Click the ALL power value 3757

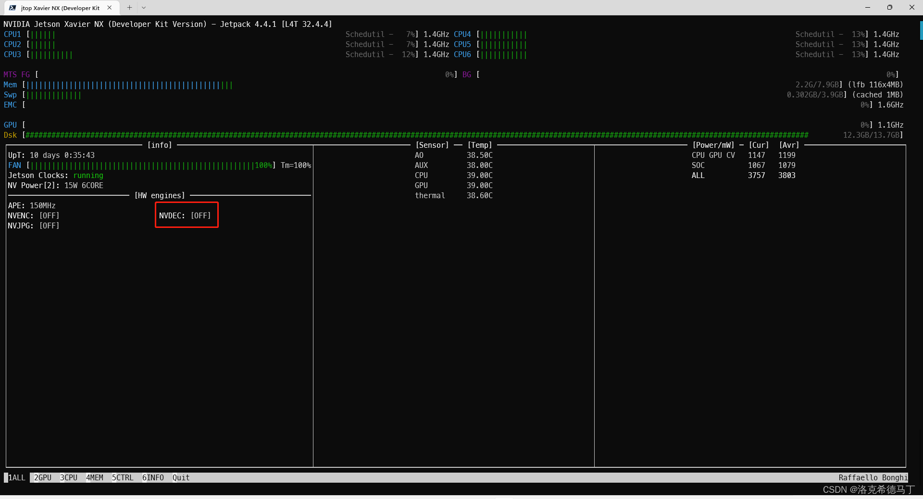[757, 176]
